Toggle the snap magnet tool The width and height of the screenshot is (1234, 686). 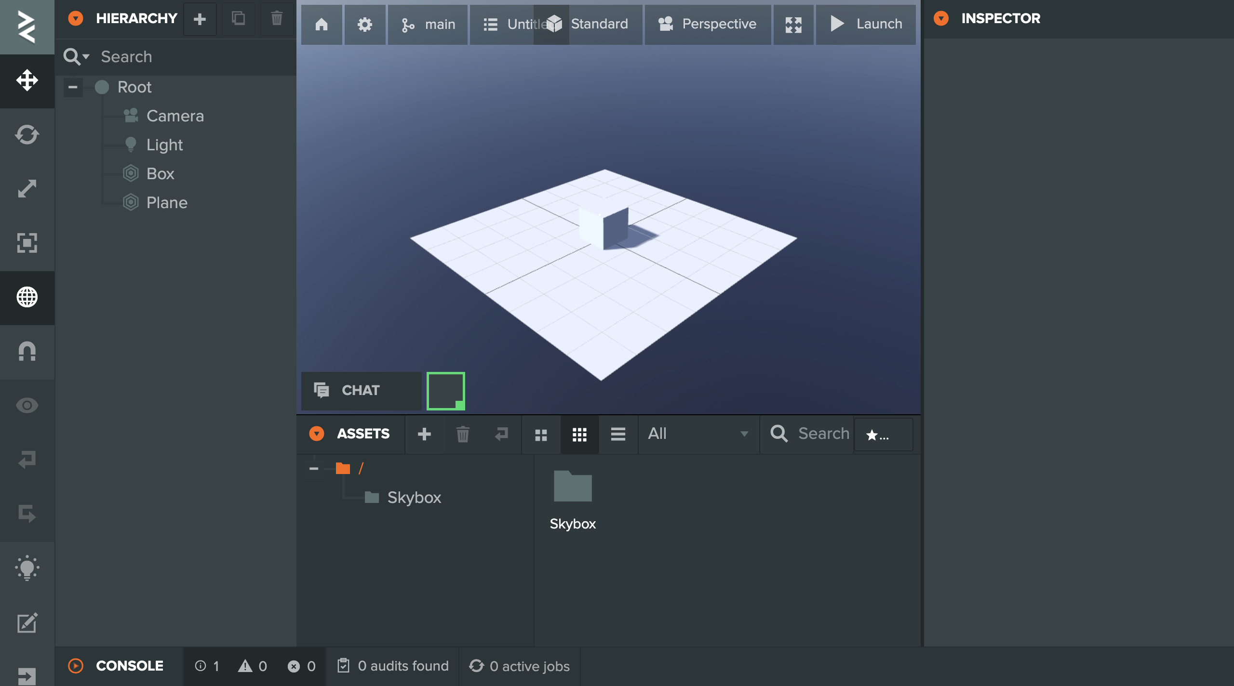point(27,351)
